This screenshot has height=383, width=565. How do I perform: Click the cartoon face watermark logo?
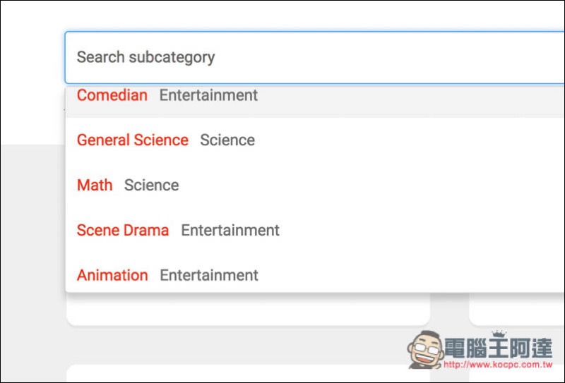pyautogui.click(x=425, y=349)
